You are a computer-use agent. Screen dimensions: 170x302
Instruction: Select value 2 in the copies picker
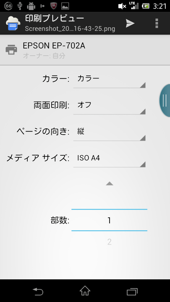pos(109,242)
